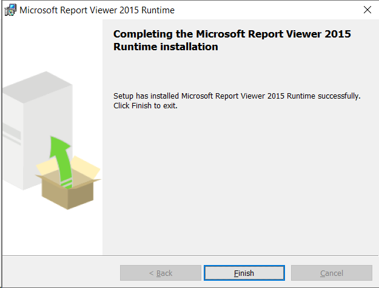
Task: Click the gap between Finish and Cancel buttons
Action: 287,273
